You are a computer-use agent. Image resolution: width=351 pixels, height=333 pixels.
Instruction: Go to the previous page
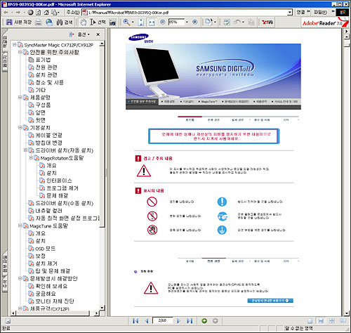coord(147,321)
